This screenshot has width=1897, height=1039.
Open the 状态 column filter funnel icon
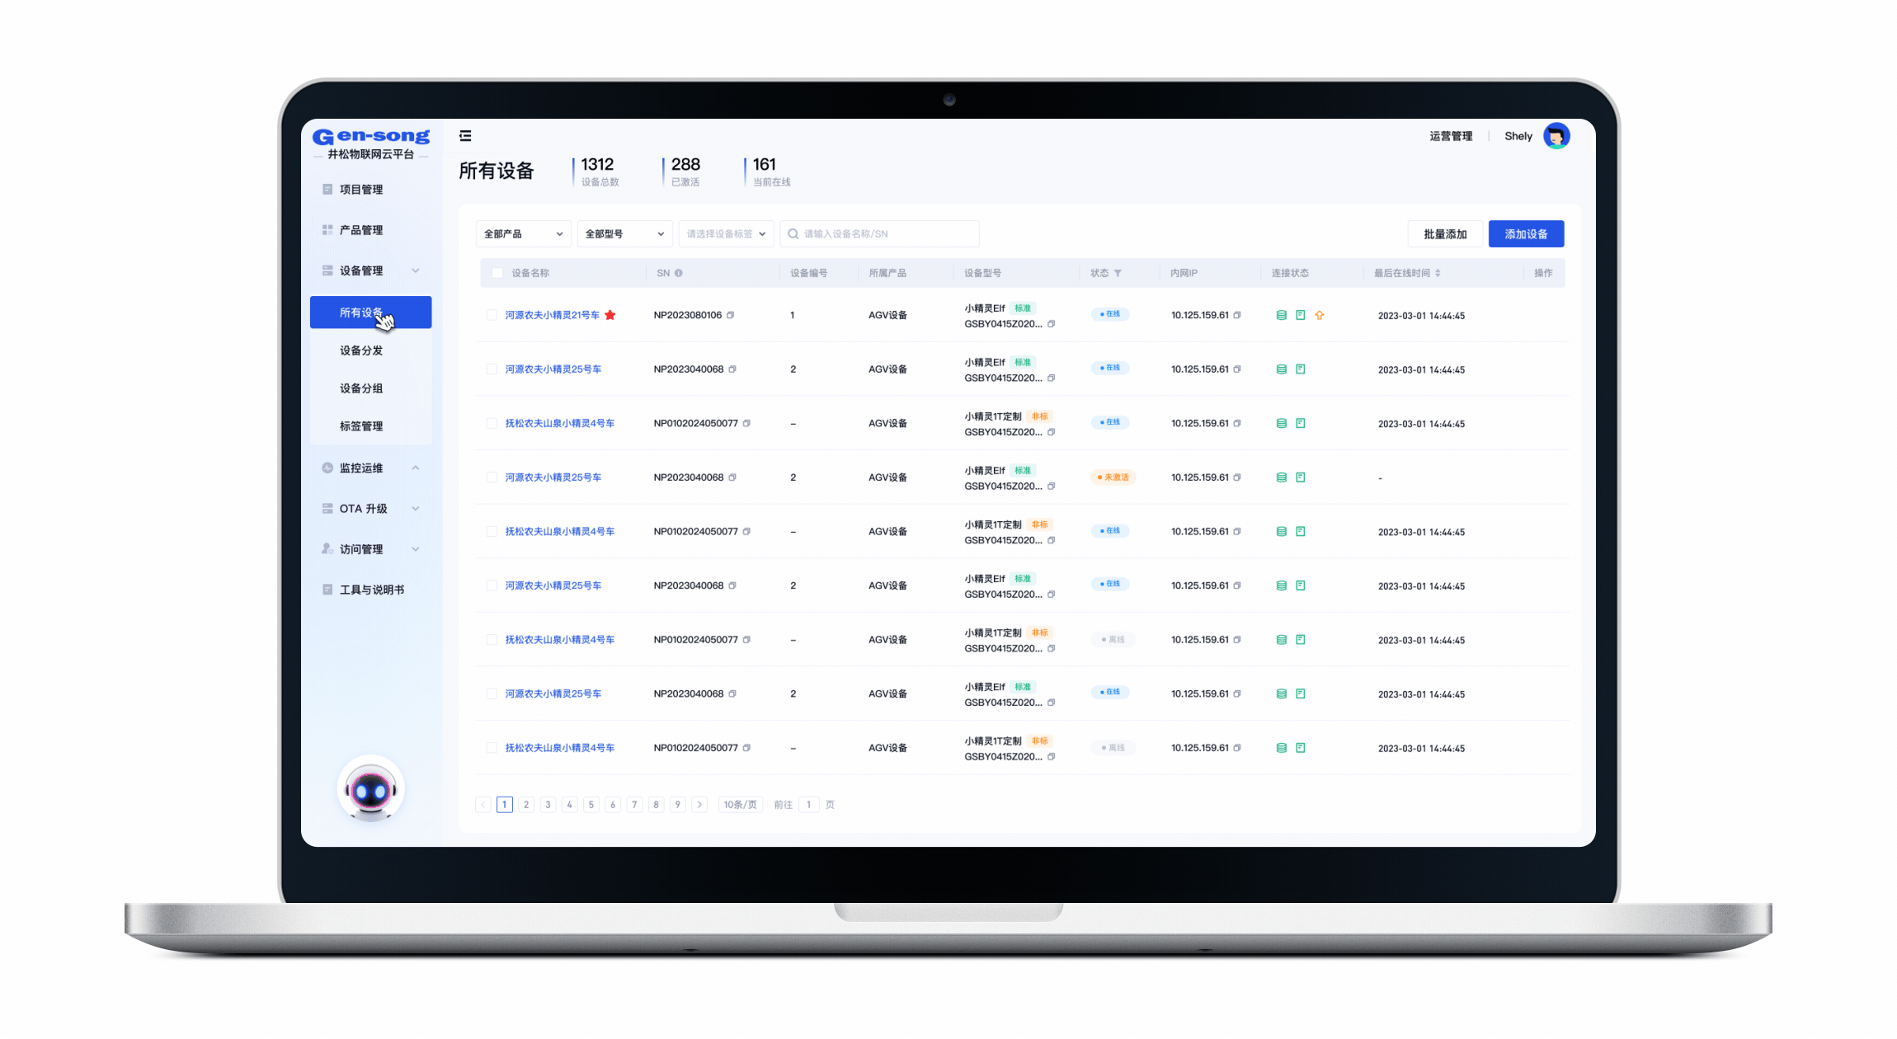(1118, 273)
